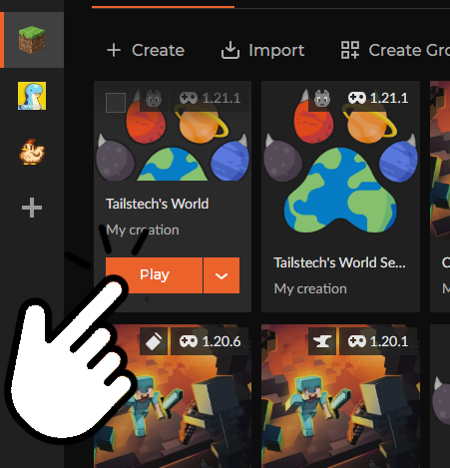The width and height of the screenshot is (450, 468).
Task: Click the gamepad 1.21.1 badge on Tailstech's World Se...
Action: [x=378, y=98]
